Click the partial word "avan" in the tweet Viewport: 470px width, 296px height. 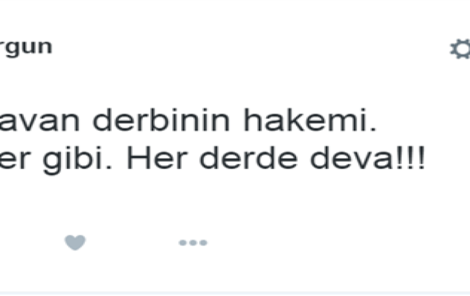tap(40, 122)
